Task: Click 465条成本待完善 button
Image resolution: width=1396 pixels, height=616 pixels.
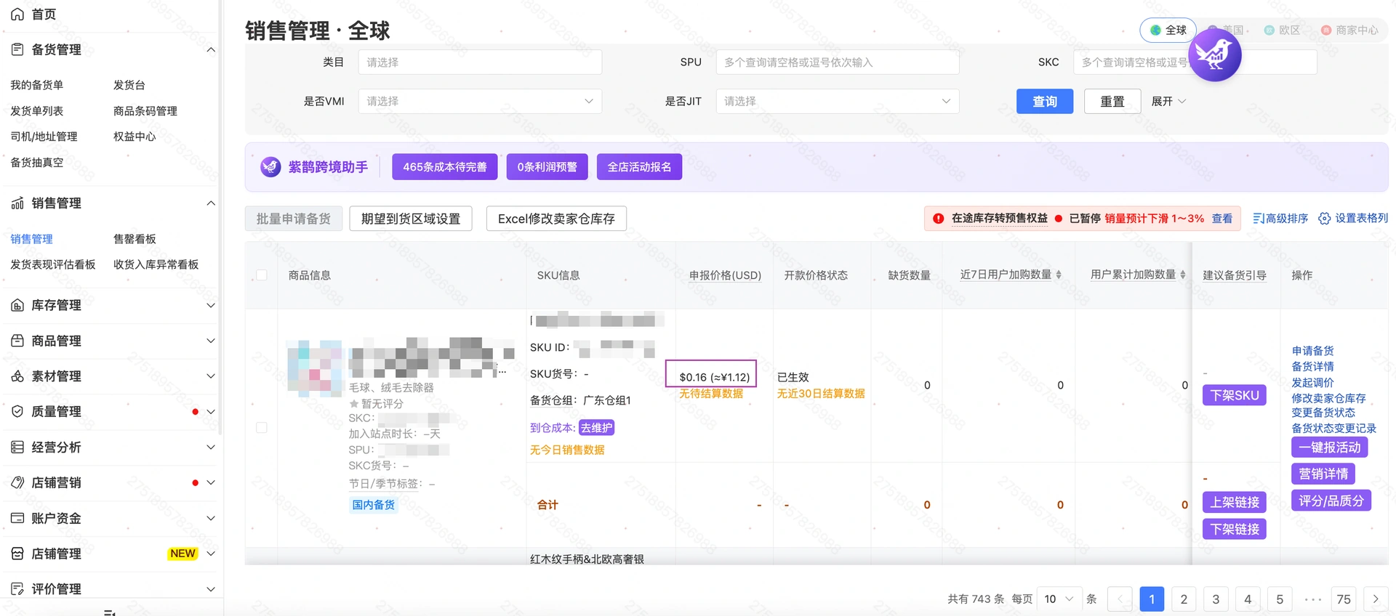Action: tap(445, 167)
